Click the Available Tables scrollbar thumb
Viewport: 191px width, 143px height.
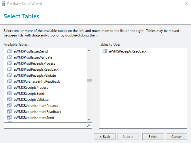[89, 80]
